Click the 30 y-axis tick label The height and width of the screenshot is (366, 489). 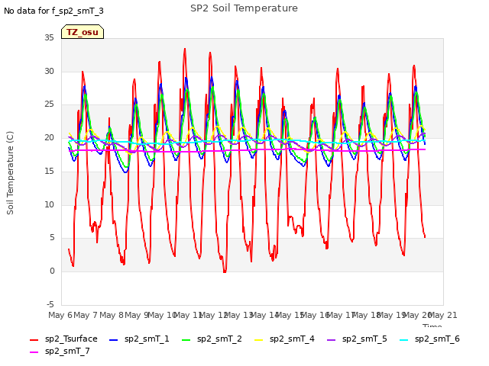(49, 71)
